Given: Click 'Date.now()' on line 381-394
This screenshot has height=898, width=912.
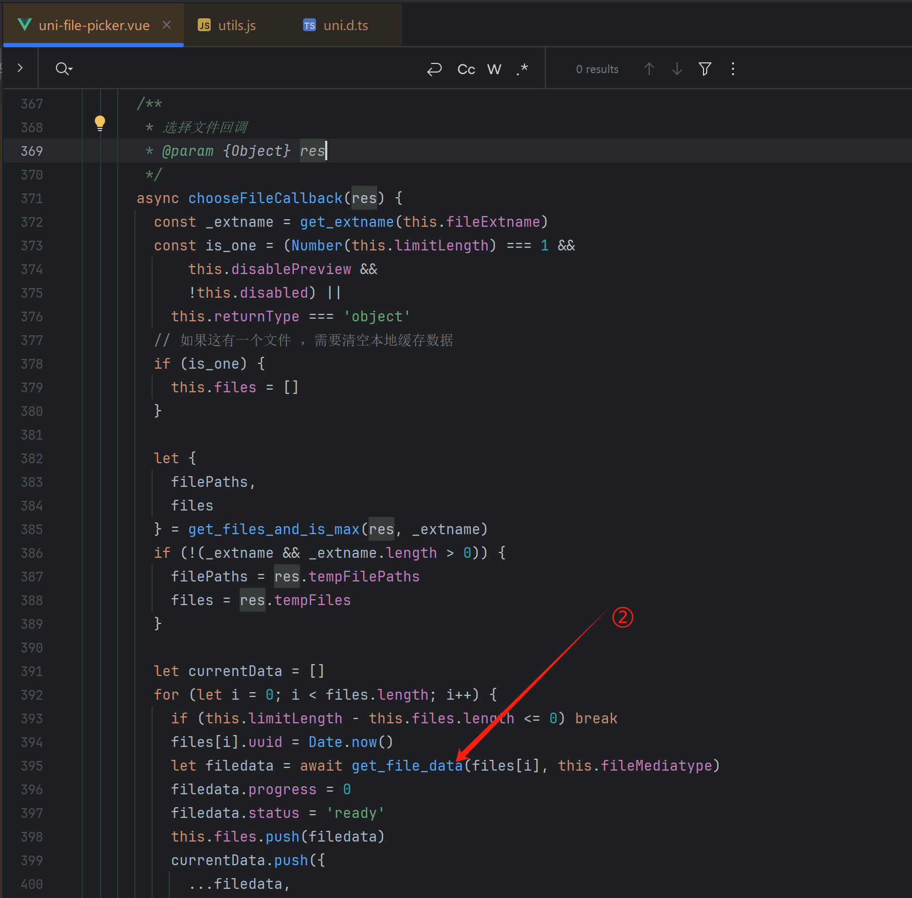Looking at the screenshot, I should [x=351, y=742].
